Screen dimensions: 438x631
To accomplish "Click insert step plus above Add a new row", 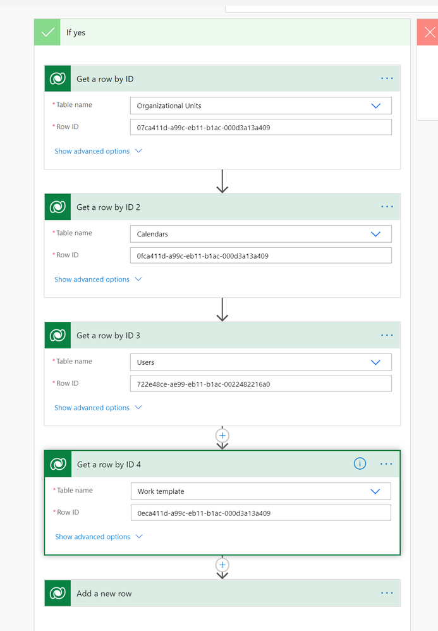I will click(x=222, y=565).
